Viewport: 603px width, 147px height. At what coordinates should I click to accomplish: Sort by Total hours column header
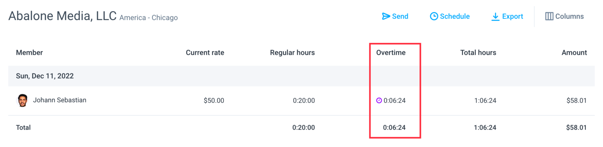pos(478,53)
